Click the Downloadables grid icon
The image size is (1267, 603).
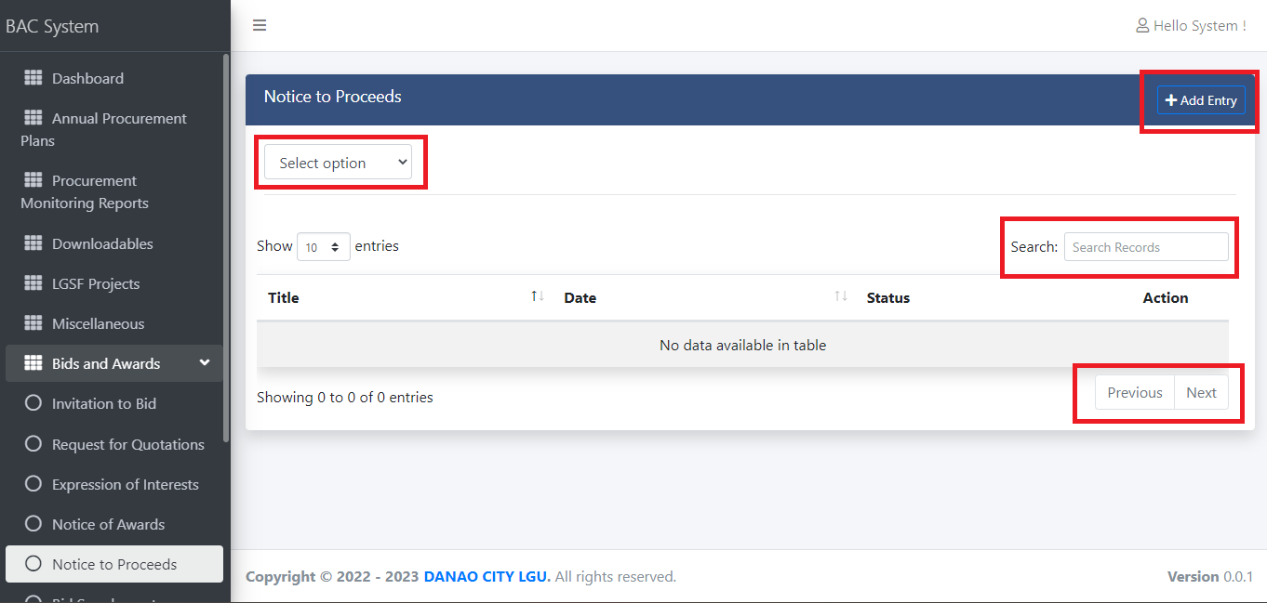coord(33,243)
